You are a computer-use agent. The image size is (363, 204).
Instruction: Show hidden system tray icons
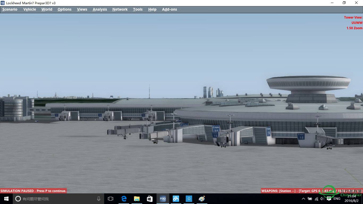point(303,199)
